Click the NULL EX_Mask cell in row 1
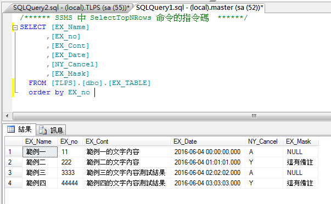The image size is (331, 204). point(301,152)
